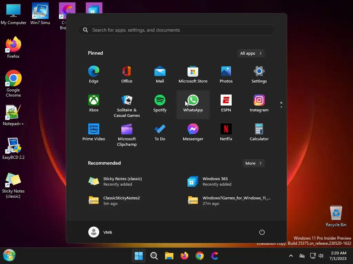Open the WhatsApp pinned app
353x264 pixels.
pyautogui.click(x=193, y=104)
